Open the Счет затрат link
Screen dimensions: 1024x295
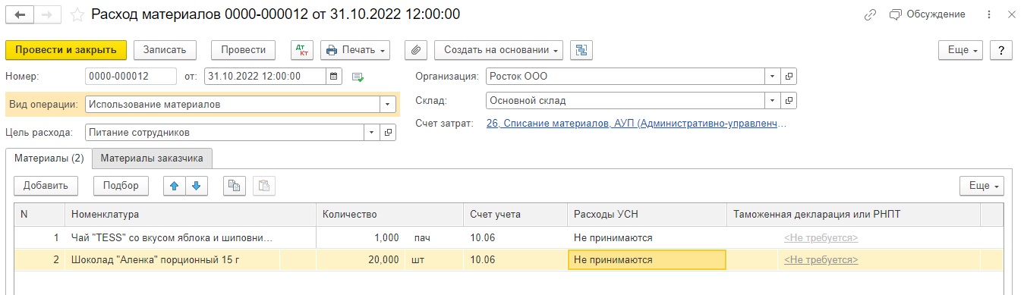coord(637,124)
